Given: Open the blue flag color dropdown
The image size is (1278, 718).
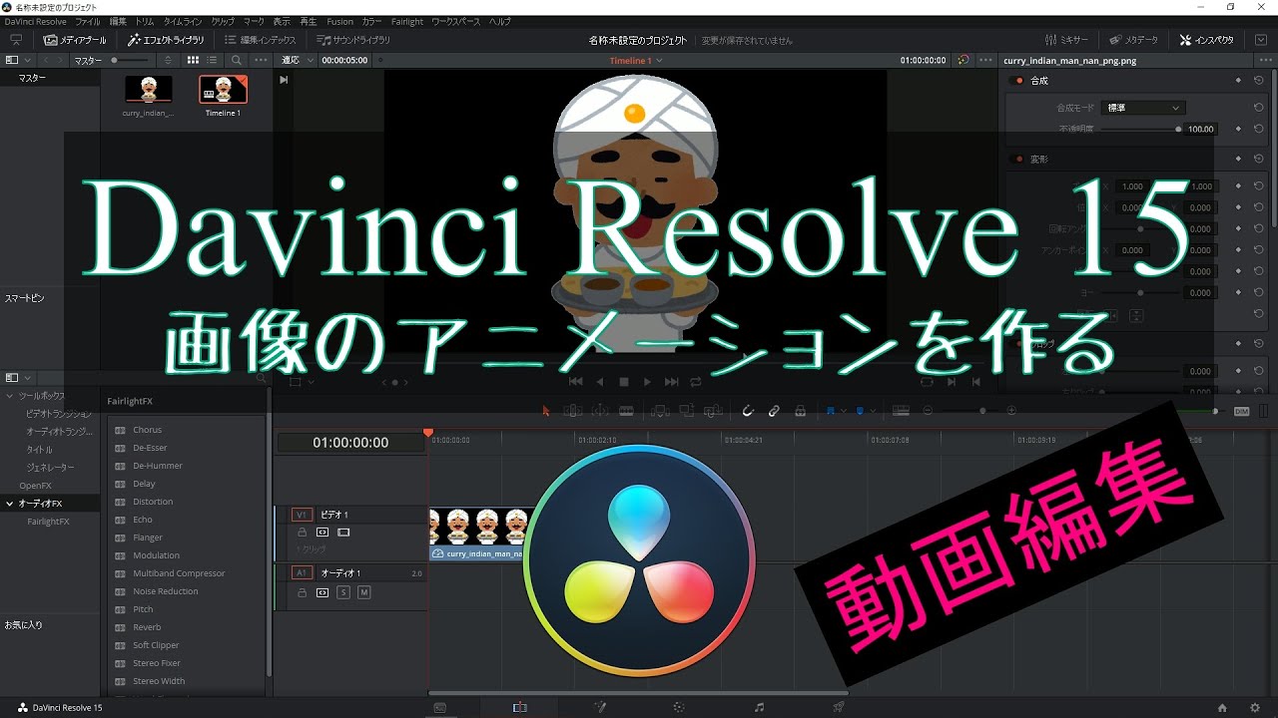Looking at the screenshot, I should (x=845, y=410).
